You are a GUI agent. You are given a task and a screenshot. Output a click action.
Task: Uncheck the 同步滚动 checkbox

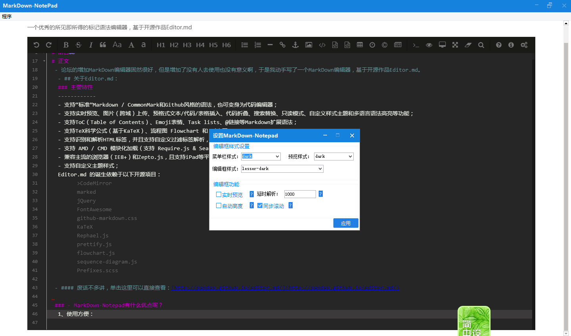point(260,205)
